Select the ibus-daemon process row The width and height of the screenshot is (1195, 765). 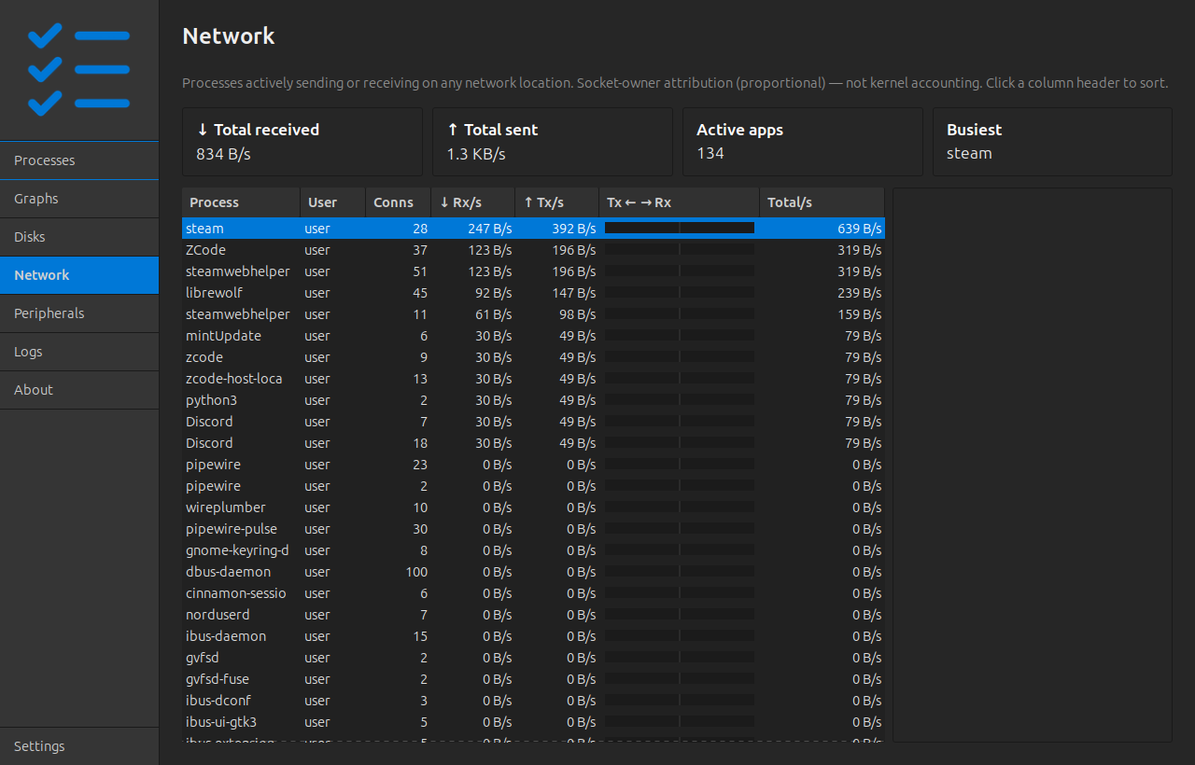pos(533,636)
